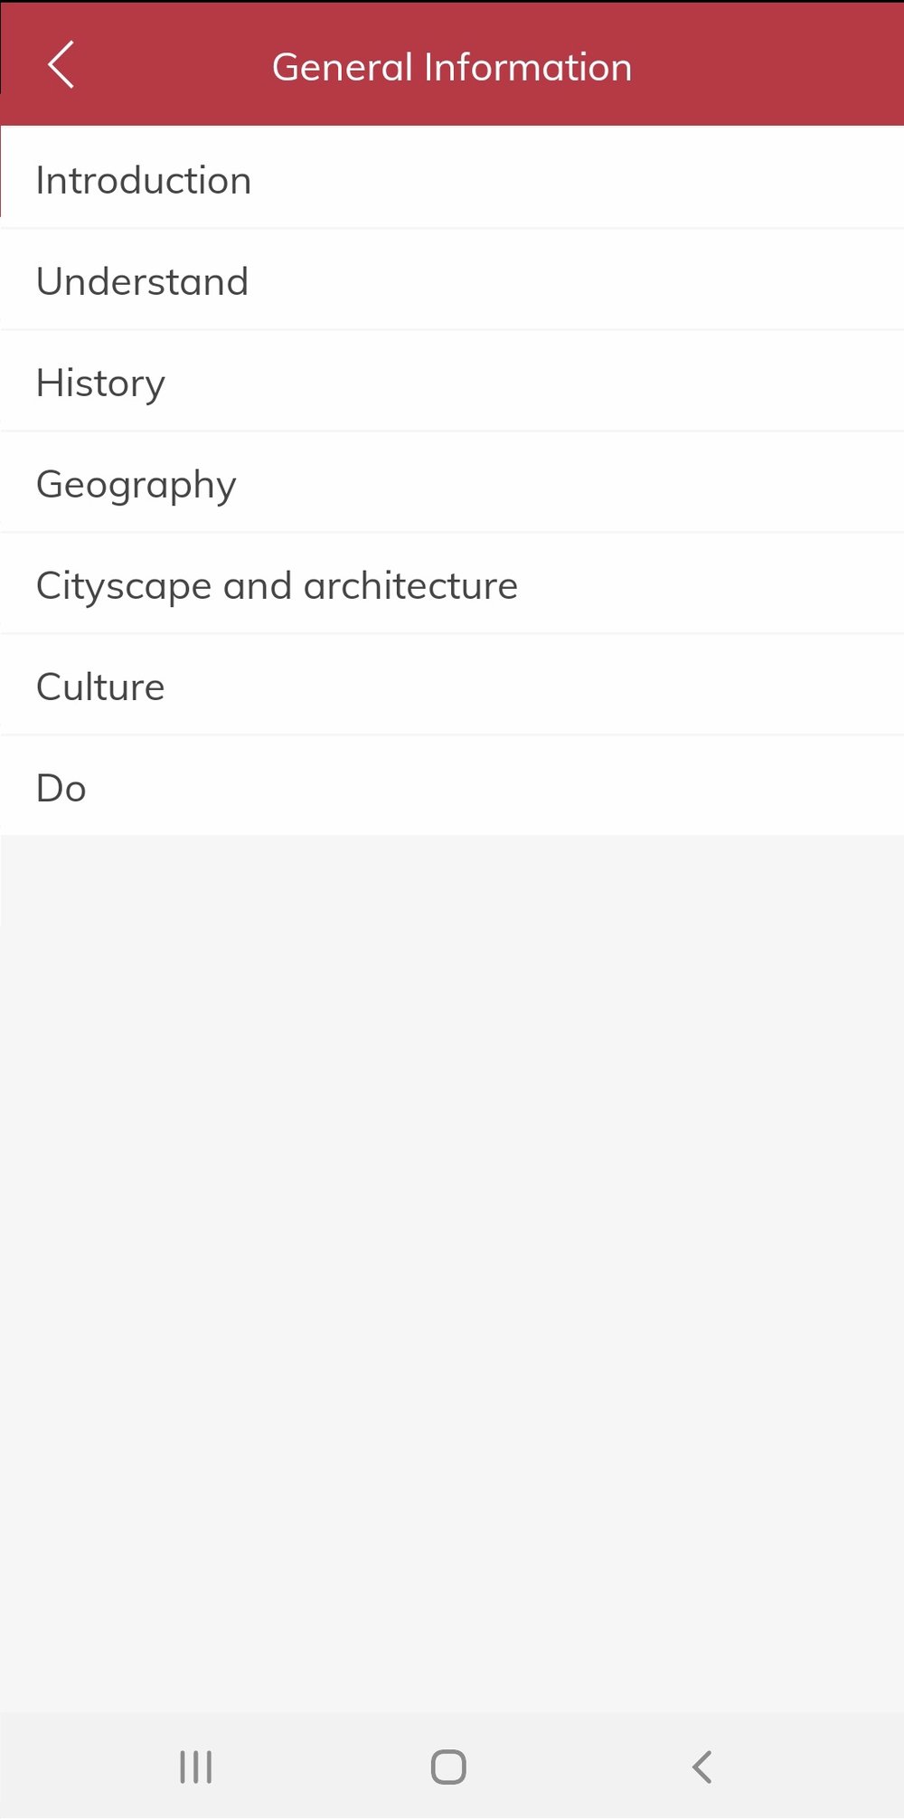Click the General Information header title
The image size is (904, 1819).
tap(452, 68)
